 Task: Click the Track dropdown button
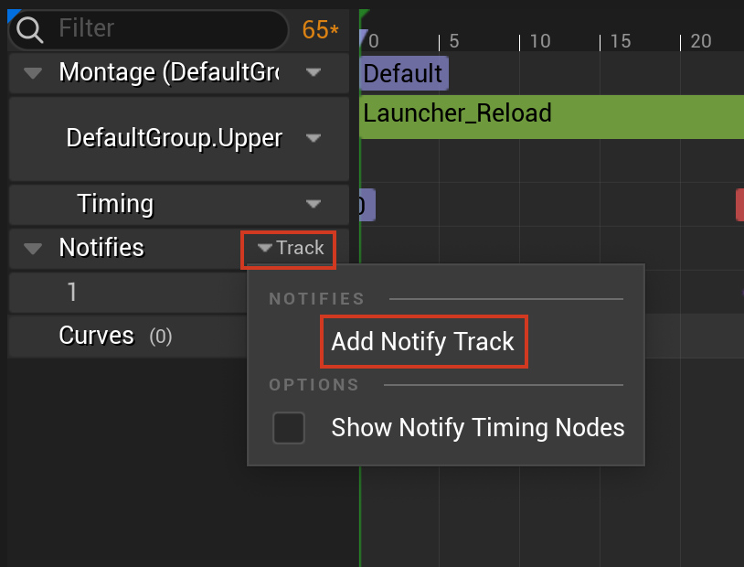(x=290, y=249)
